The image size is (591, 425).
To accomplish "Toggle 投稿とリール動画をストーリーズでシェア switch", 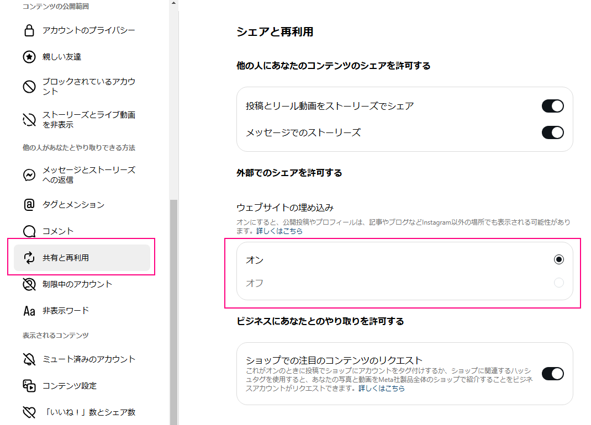I will 552,106.
